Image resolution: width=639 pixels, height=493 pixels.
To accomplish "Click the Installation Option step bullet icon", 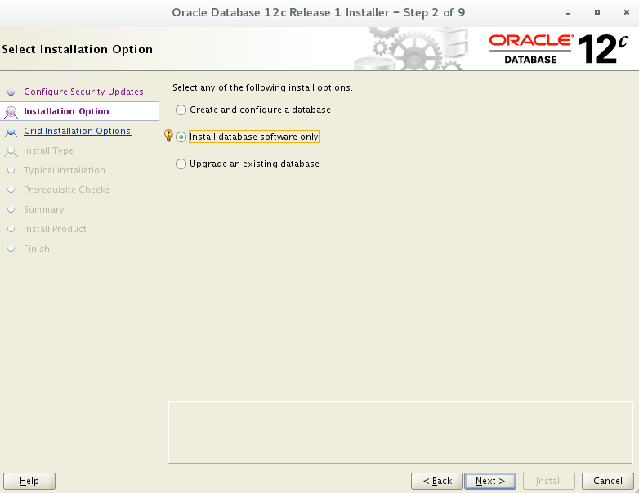I will [x=11, y=112].
